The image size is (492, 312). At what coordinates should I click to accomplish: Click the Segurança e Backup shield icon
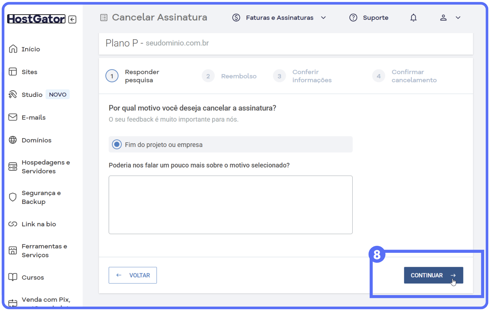coord(13,197)
